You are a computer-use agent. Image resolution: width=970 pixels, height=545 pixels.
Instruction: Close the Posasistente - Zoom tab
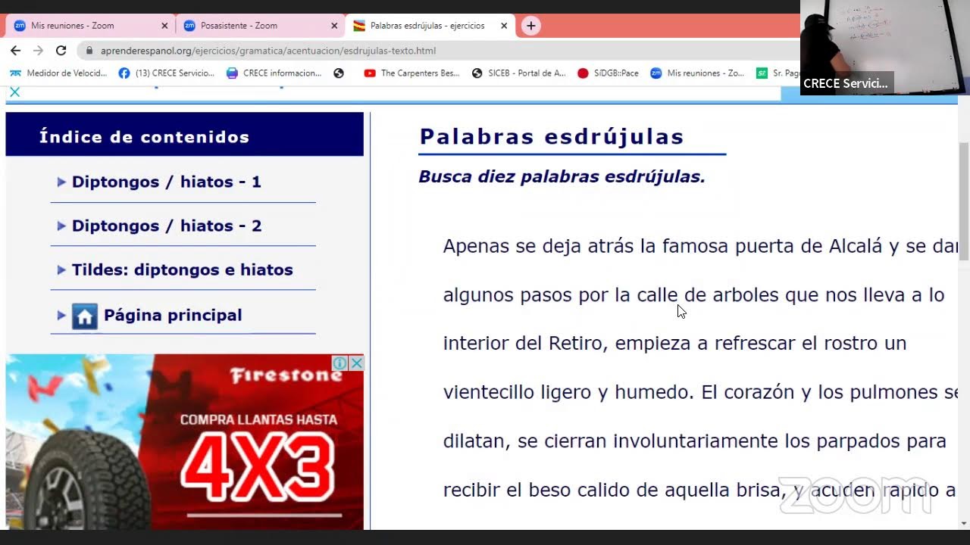[x=334, y=26]
